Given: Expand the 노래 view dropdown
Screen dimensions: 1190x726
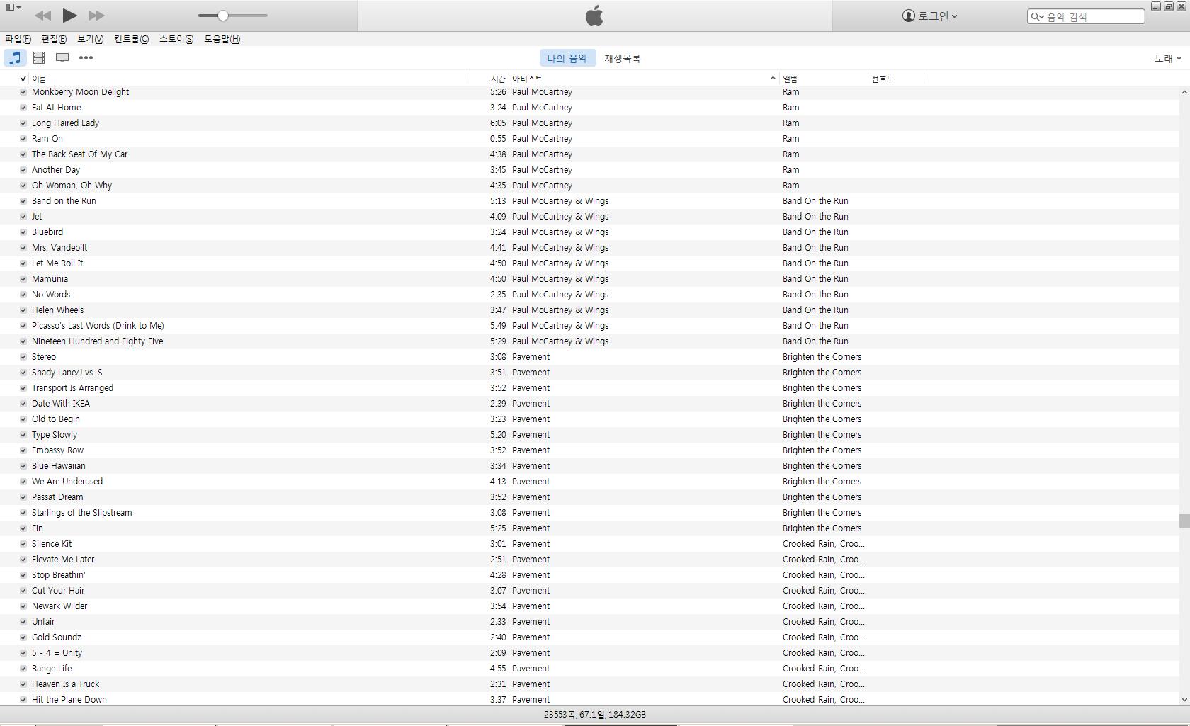Looking at the screenshot, I should coord(1167,58).
